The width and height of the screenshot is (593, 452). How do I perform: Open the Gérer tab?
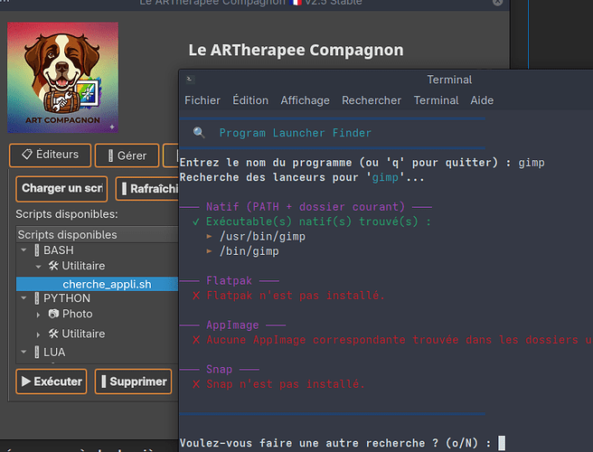(127, 155)
